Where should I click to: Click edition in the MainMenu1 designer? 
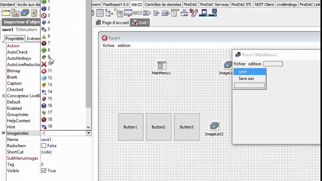click(x=255, y=64)
